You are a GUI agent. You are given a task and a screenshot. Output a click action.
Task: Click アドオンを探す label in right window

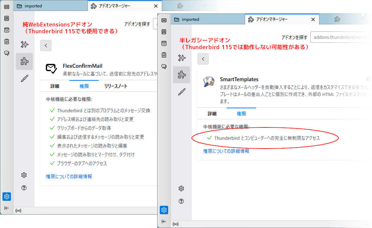[294, 37]
